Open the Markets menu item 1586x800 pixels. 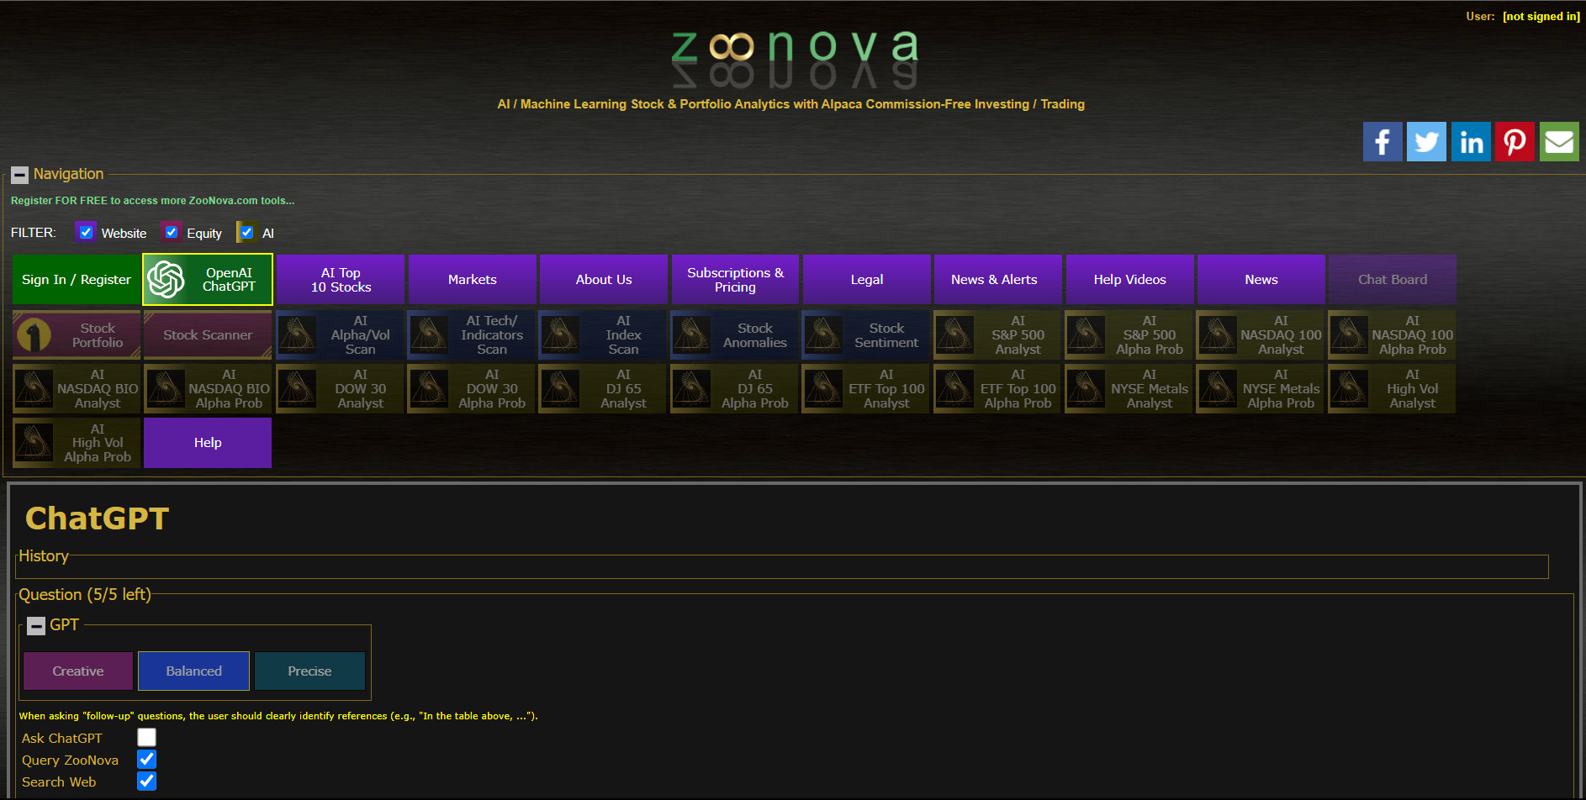[x=472, y=279]
